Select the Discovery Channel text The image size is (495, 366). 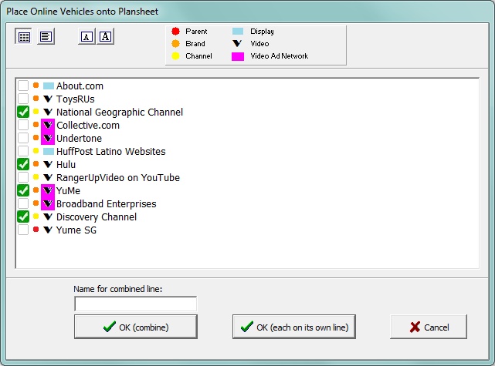[97, 217]
